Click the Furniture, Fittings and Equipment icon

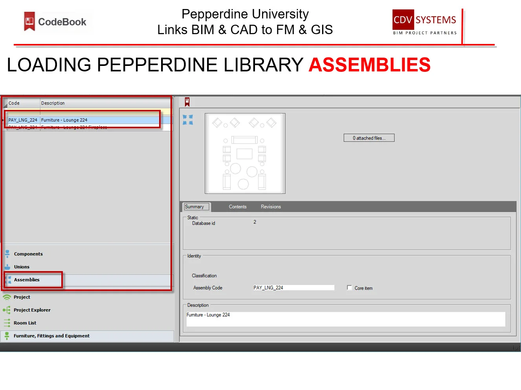[x=7, y=336]
